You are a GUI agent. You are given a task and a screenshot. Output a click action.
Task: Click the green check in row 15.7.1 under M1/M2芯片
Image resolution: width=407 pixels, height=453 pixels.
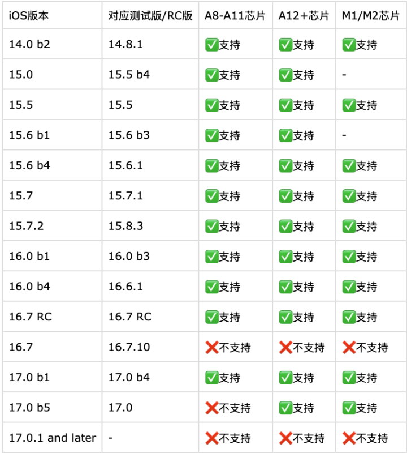[x=349, y=196]
